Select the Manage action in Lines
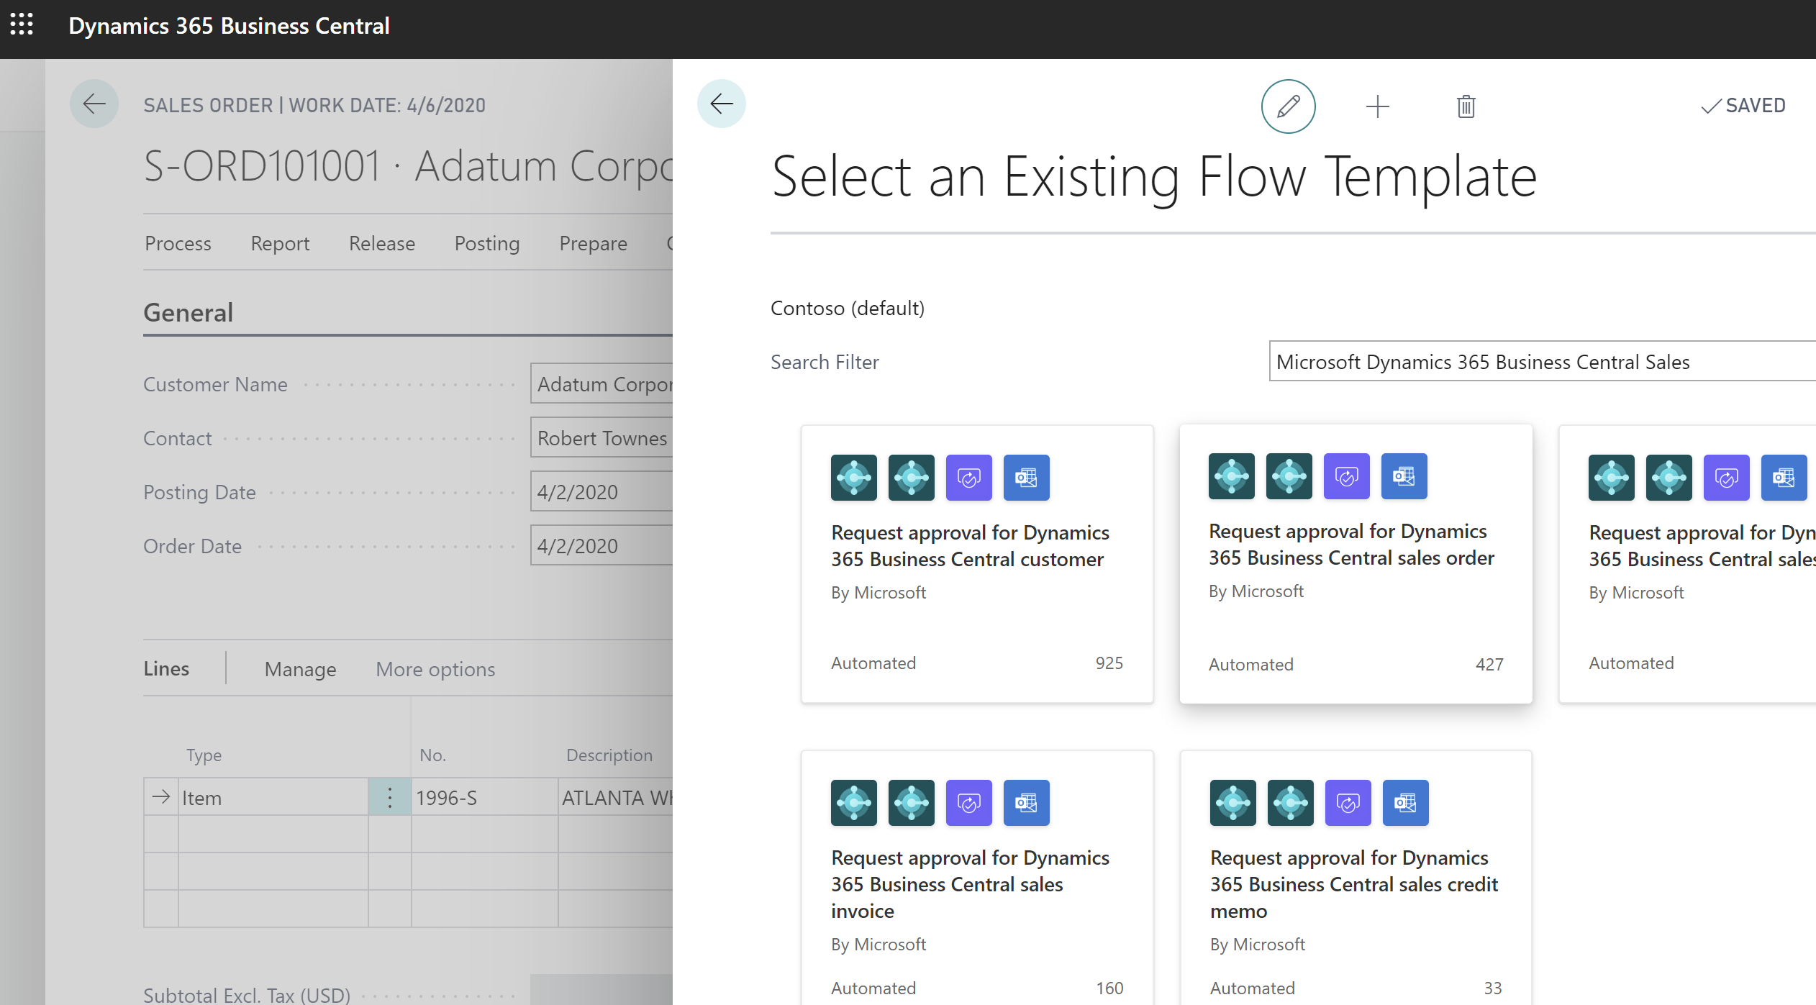The width and height of the screenshot is (1816, 1005). pos(300,669)
